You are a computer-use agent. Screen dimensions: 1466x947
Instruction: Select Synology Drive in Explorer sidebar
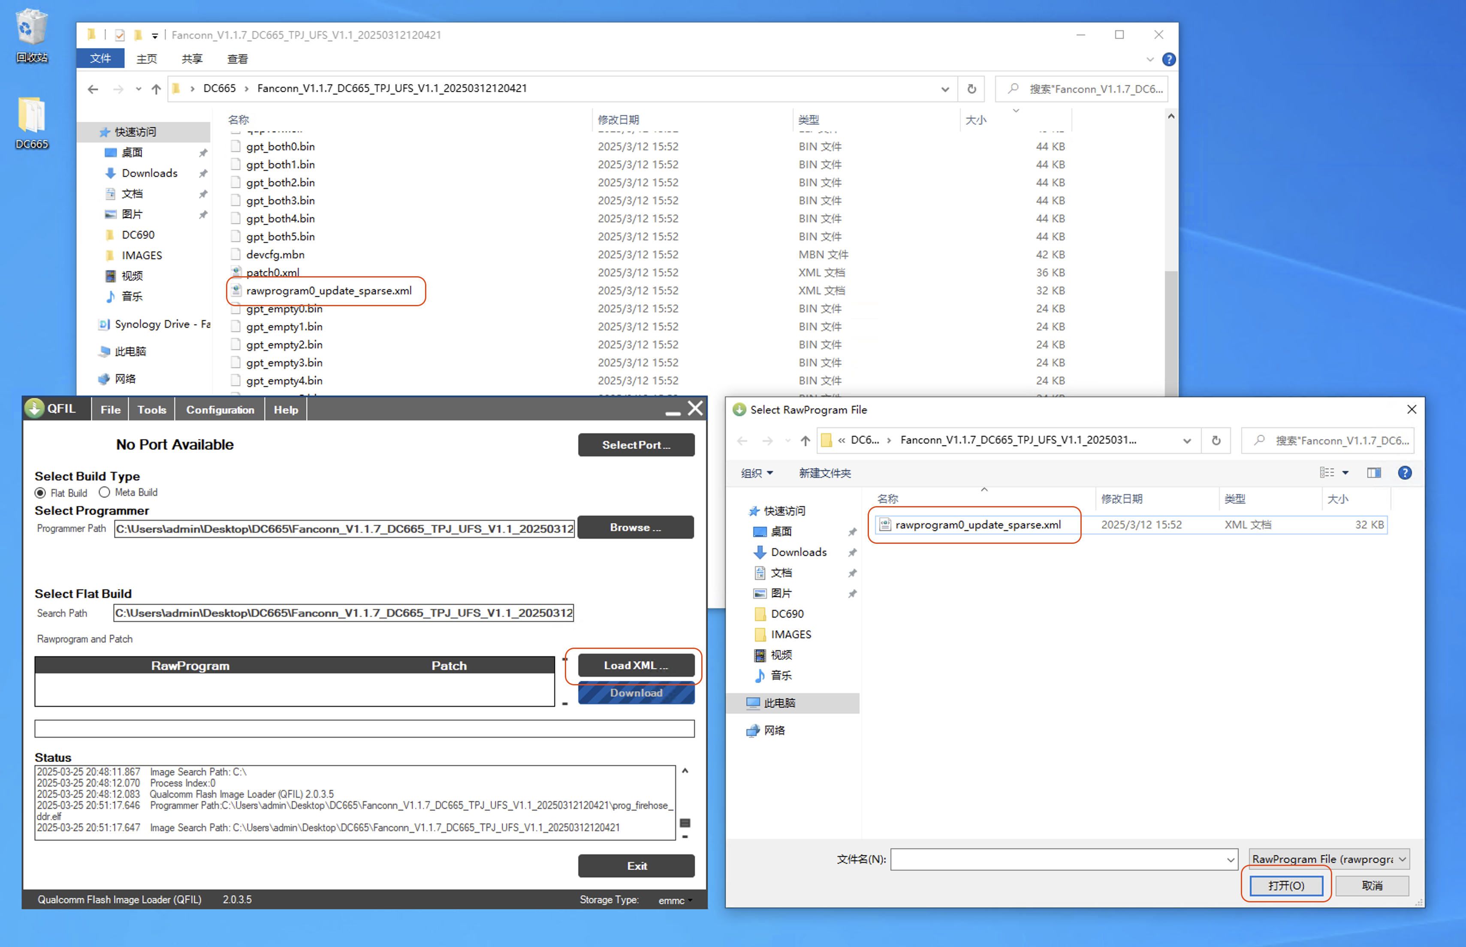coord(154,324)
